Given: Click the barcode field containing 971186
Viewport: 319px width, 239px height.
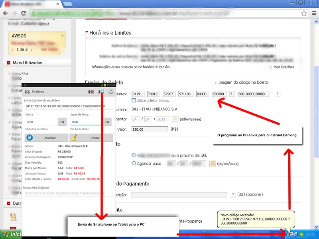Looking at the screenshot, I should (x=186, y=94).
